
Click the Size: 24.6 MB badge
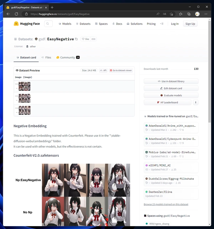(x=89, y=70)
